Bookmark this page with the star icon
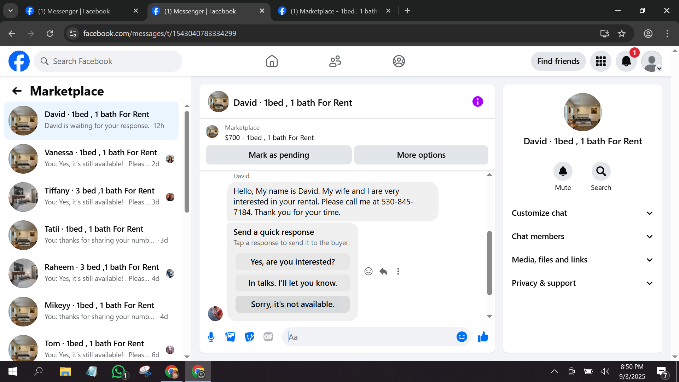 click(x=622, y=34)
